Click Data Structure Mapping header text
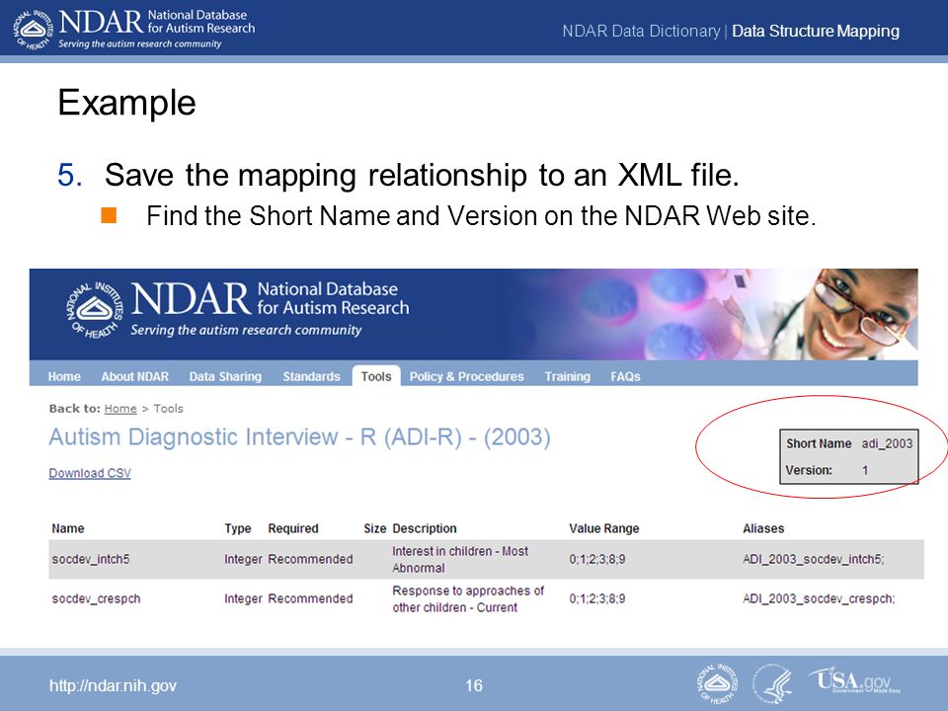948x711 pixels. 816,31
